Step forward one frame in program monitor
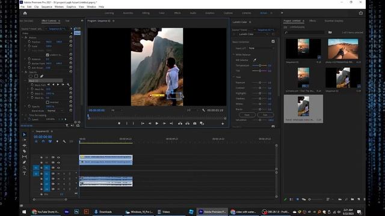The width and height of the screenshot is (385, 216). pyautogui.click(x=164, y=124)
